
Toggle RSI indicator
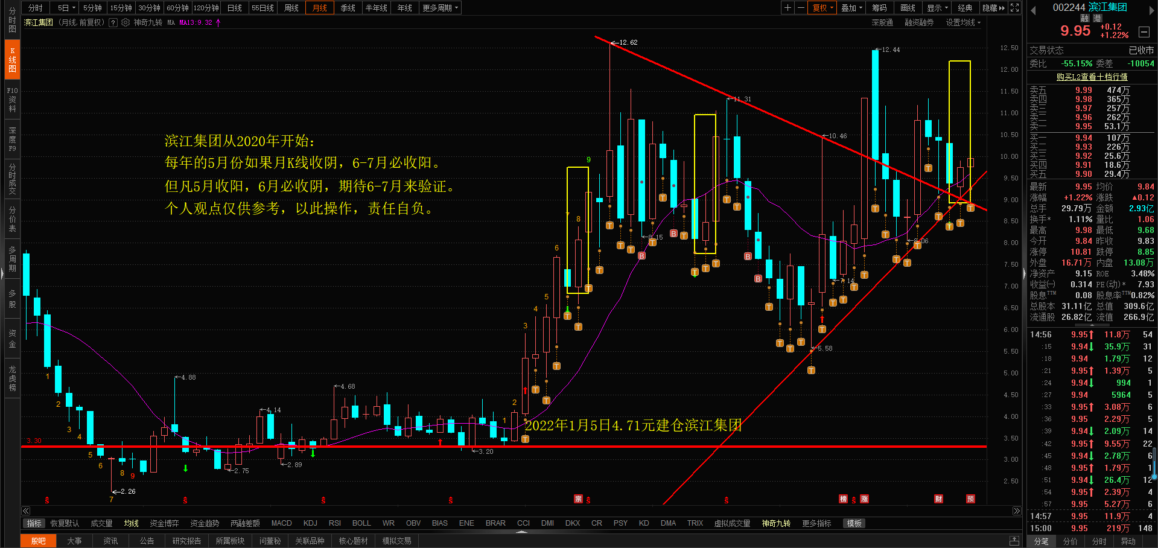click(x=335, y=523)
